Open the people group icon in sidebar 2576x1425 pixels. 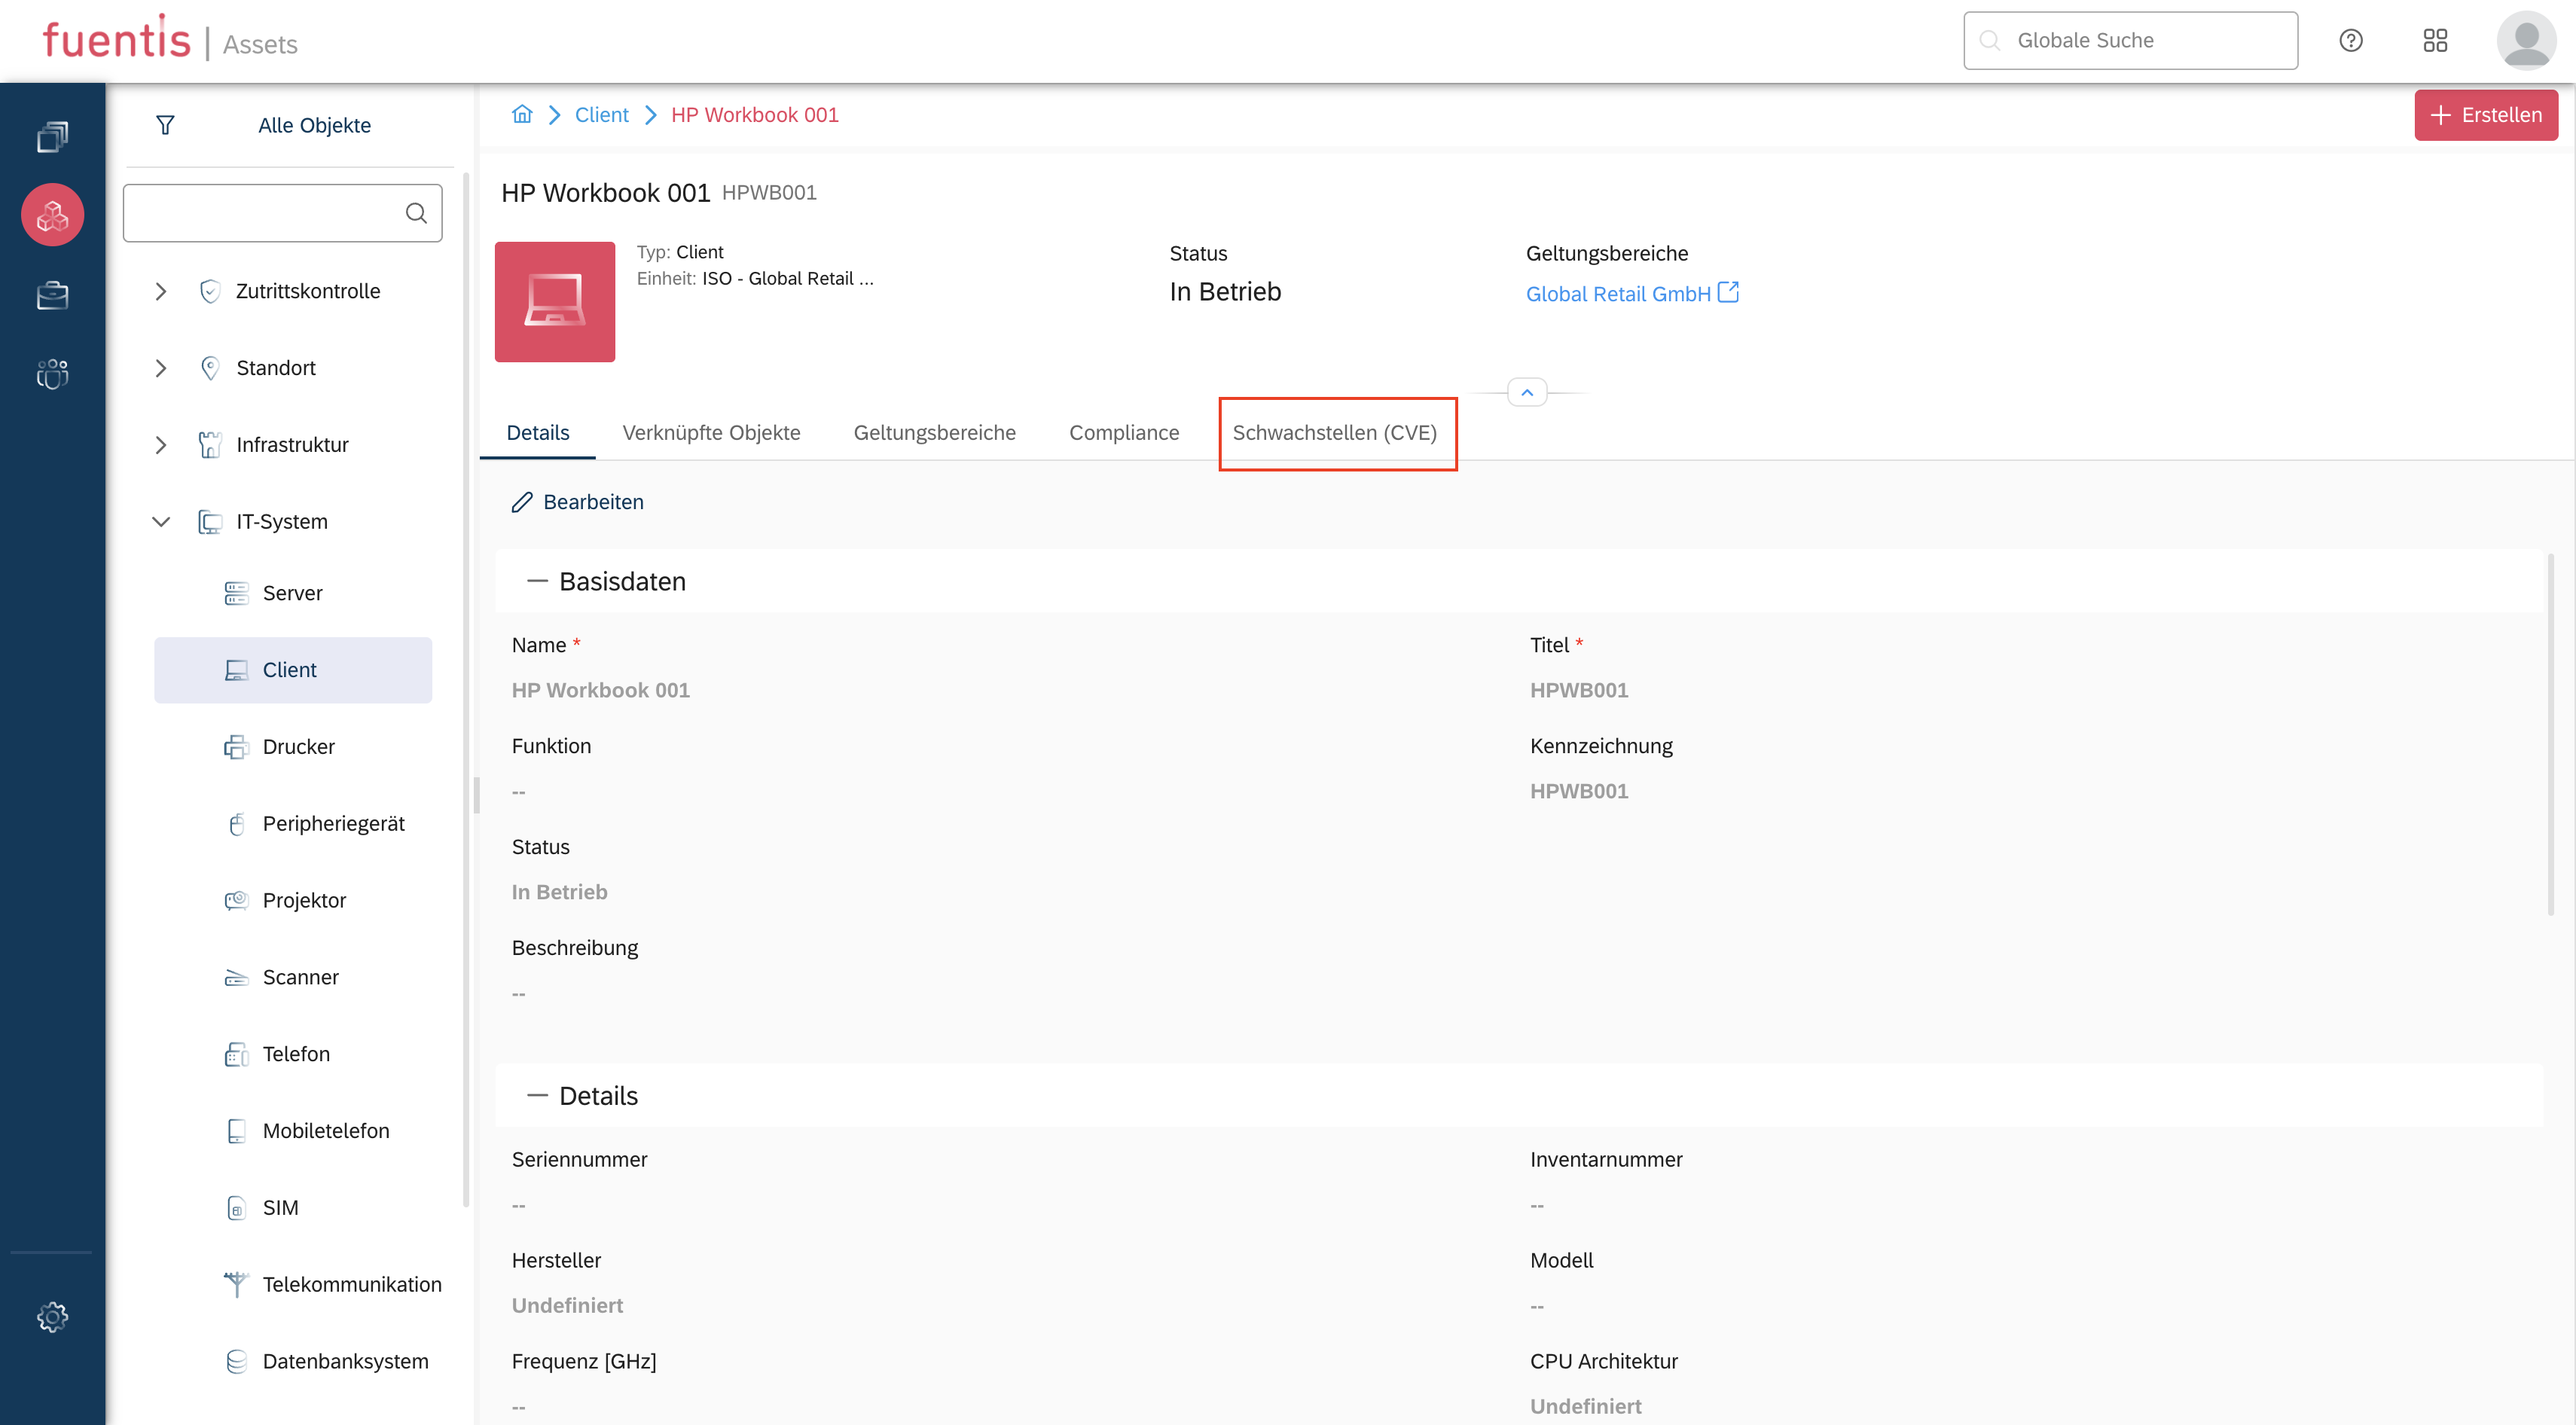52,373
